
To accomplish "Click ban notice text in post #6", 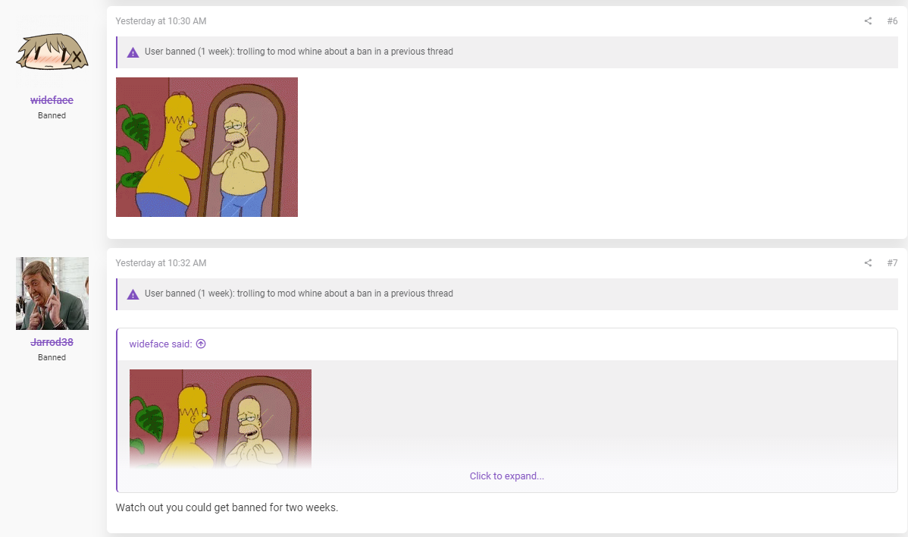I will pos(299,52).
